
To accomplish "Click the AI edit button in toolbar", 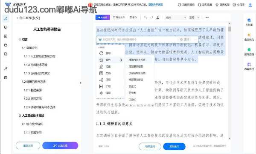I will pyautogui.click(x=103, y=18).
